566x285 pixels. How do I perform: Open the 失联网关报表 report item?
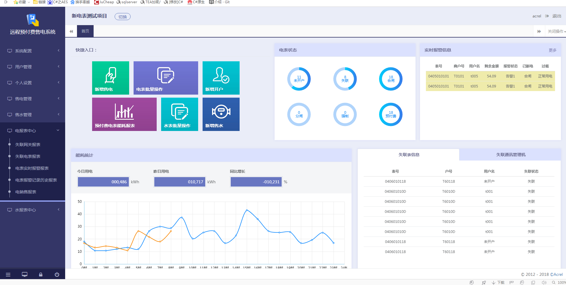point(28,145)
